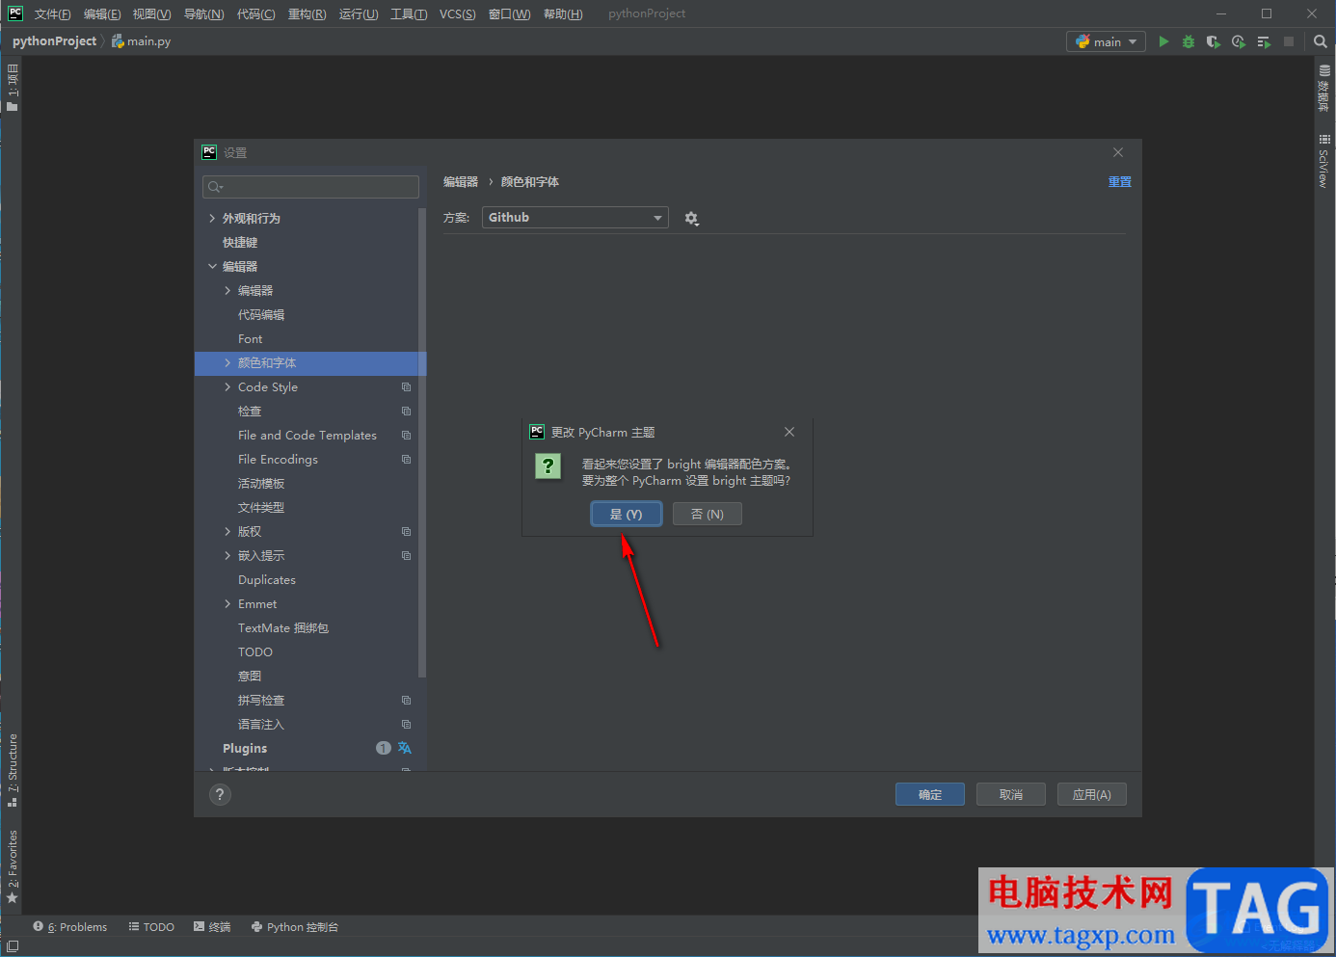
Task: Expand the nested 编辑器 child node
Action: [x=227, y=291]
